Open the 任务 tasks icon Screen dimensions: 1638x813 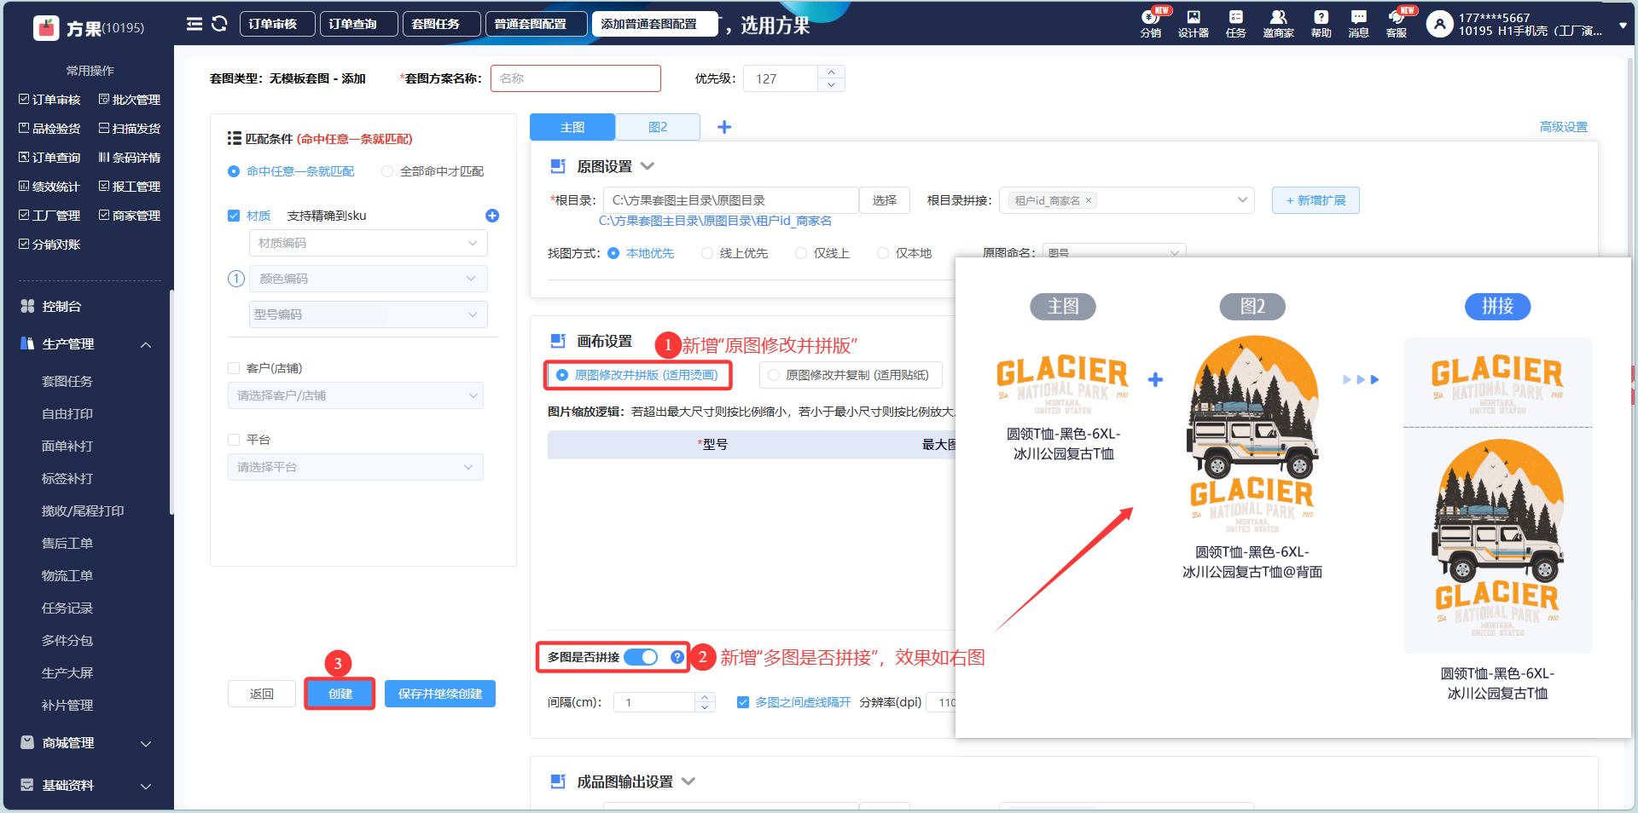(1235, 24)
